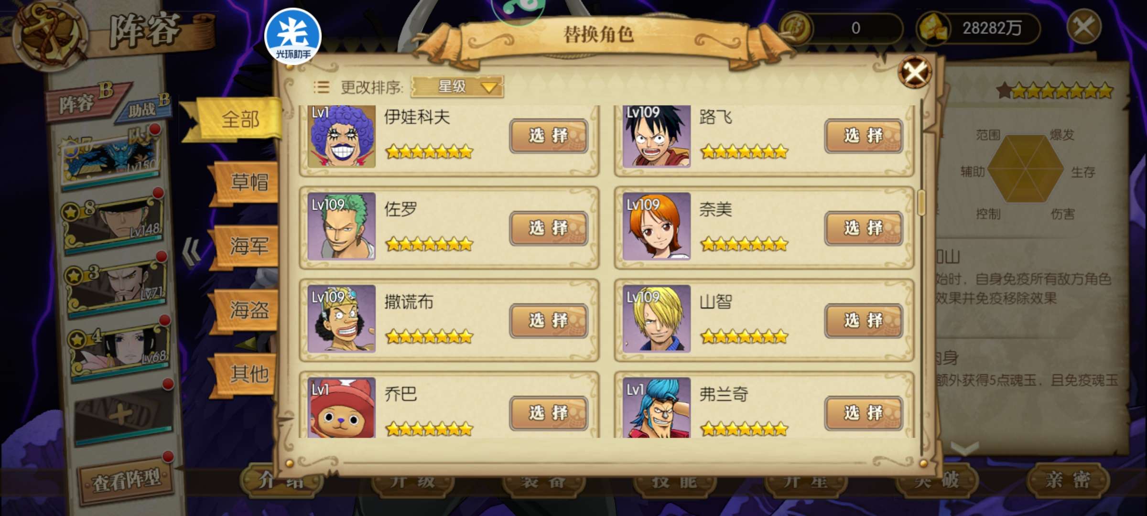Open the 星级 sort order dropdown
This screenshot has height=516, width=1147.
tap(457, 87)
